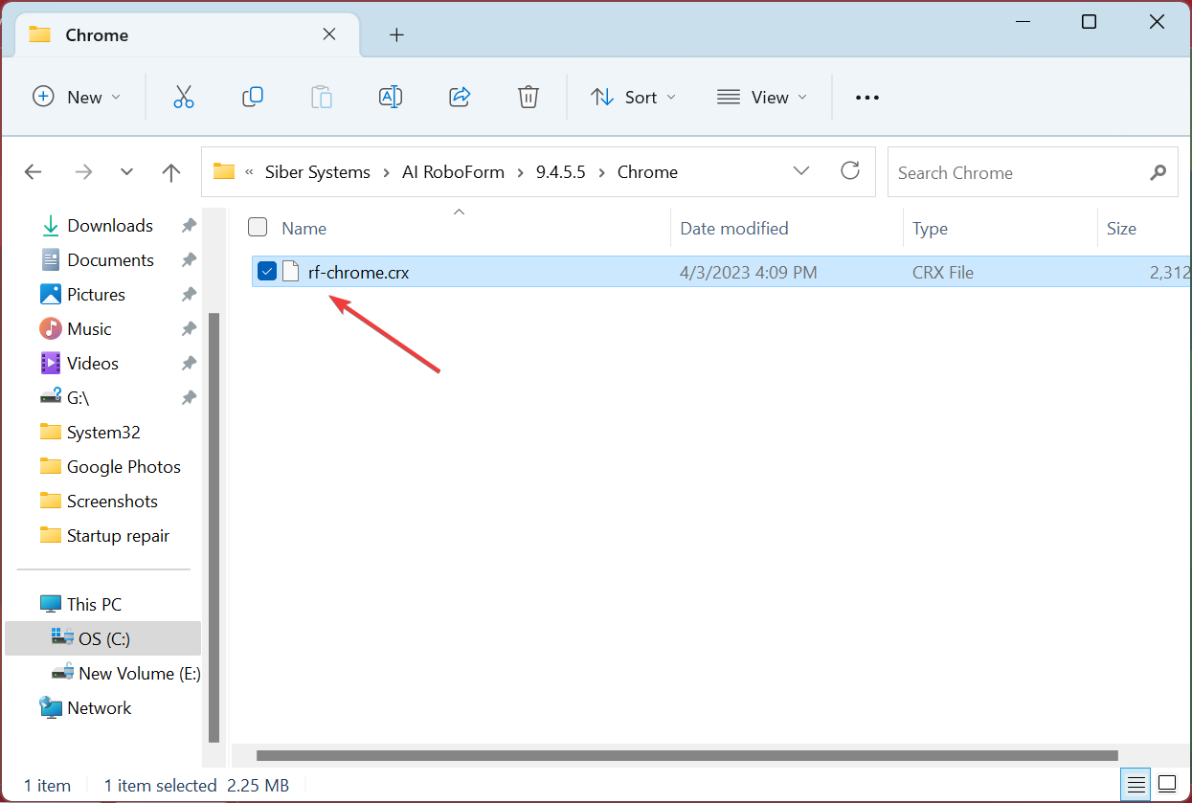Unpin Pictures using its pin icon
1192x803 pixels.
189,295
